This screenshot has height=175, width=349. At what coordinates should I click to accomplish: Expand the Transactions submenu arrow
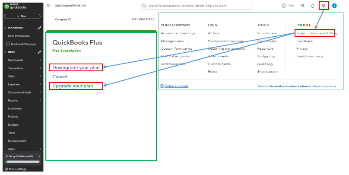pos(40,68)
